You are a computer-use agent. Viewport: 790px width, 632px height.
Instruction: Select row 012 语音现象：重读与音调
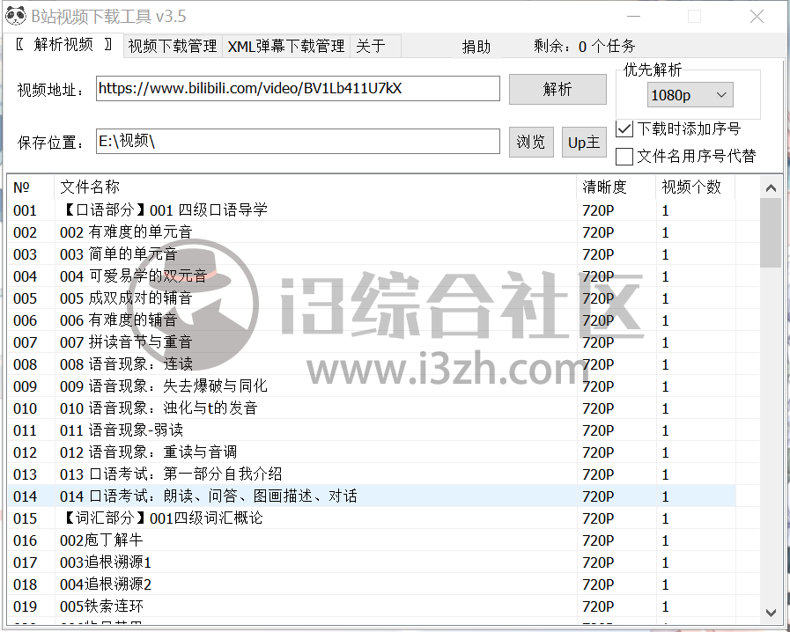tap(372, 452)
